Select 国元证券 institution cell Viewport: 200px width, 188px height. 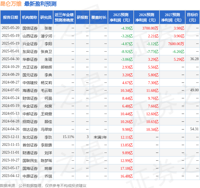[x=30, y=75]
